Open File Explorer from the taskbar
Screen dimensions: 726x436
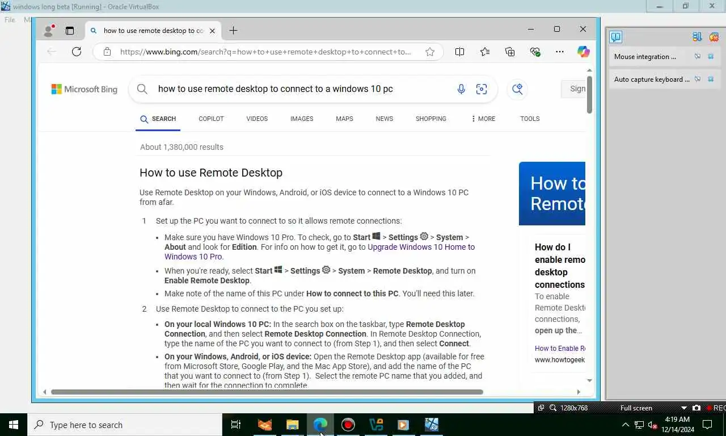click(292, 425)
